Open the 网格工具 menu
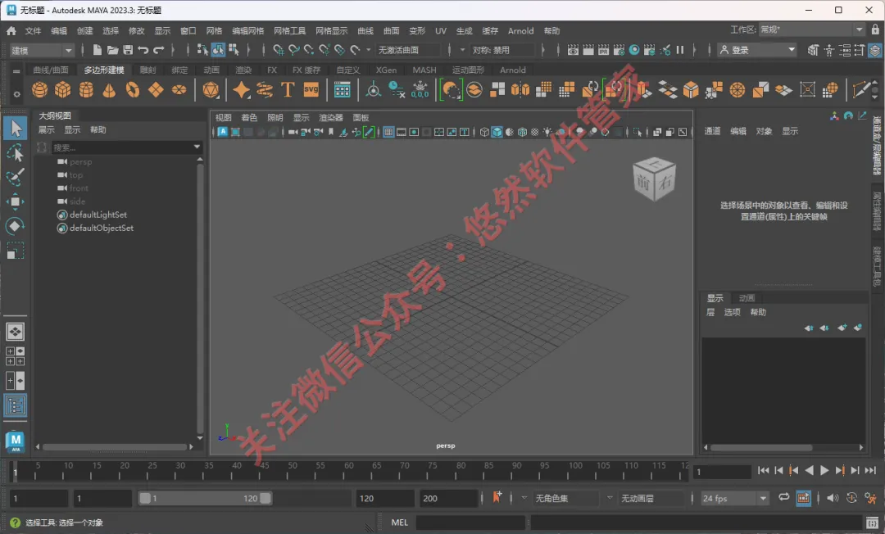The width and height of the screenshot is (885, 534). [x=289, y=30]
